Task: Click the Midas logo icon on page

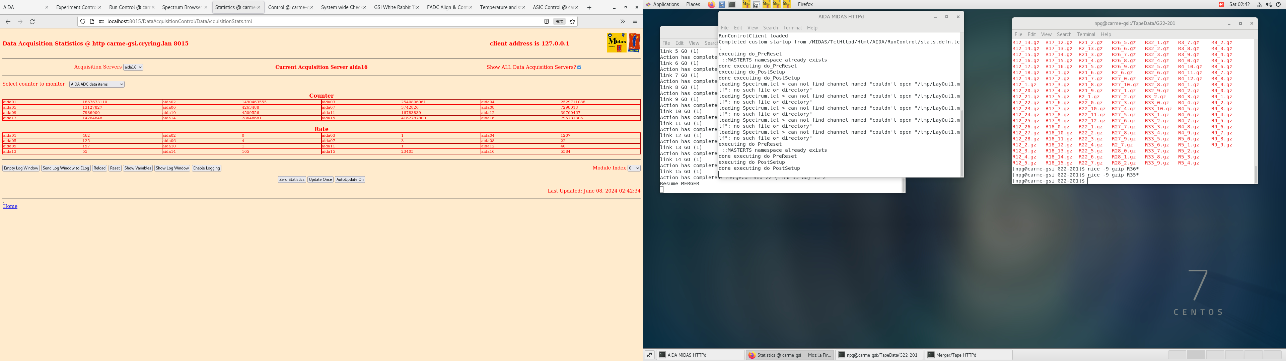Action: tap(617, 43)
